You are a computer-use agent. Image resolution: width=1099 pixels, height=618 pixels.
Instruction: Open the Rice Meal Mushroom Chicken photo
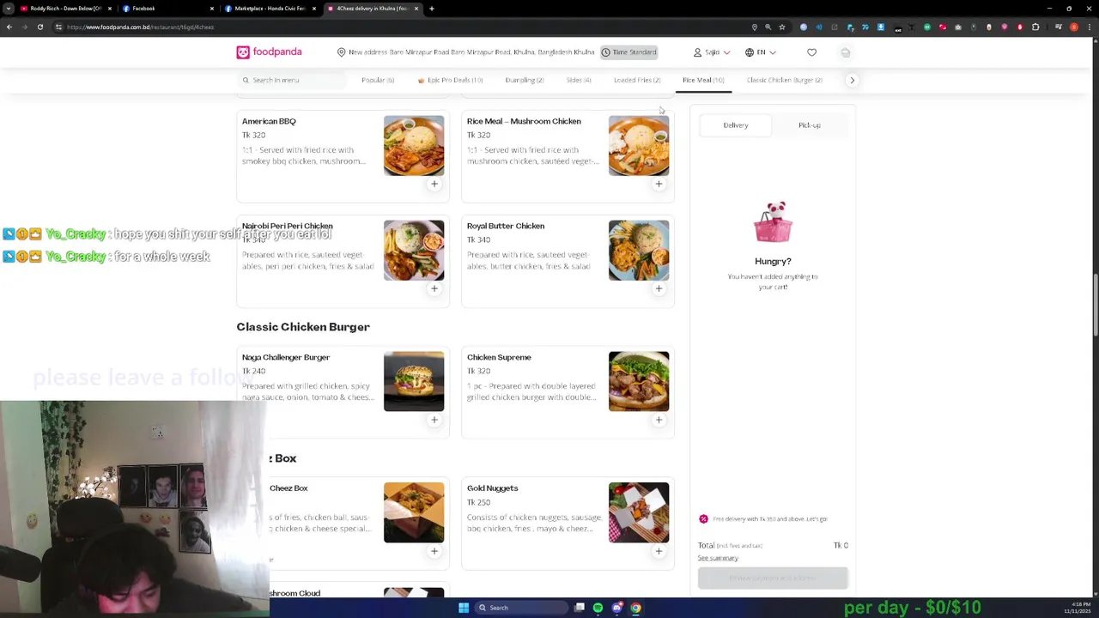[639, 146]
